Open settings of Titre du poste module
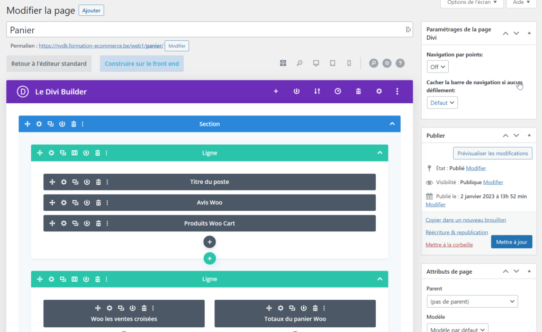This screenshot has height=332, width=542. point(64,182)
